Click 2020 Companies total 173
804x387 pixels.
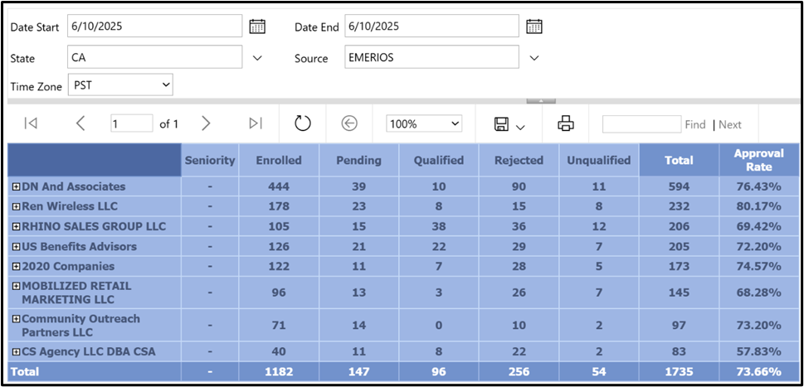[679, 266]
